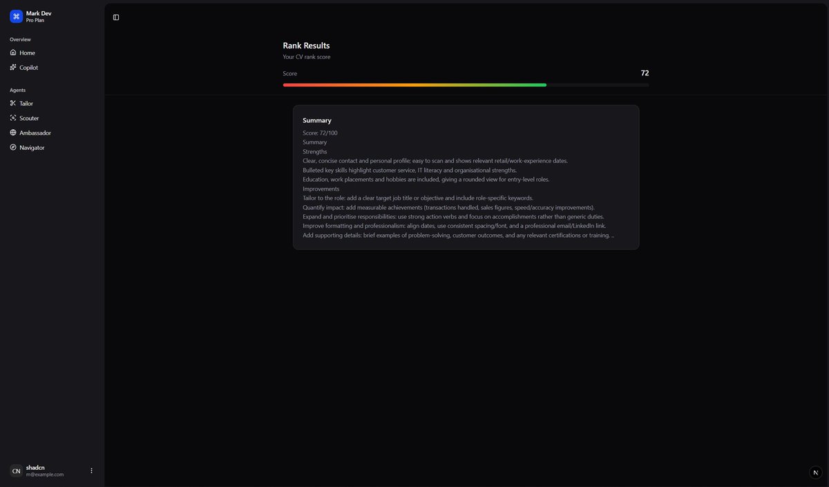Open the three-dot menu next to shadcn
829x487 pixels.
[91, 470]
